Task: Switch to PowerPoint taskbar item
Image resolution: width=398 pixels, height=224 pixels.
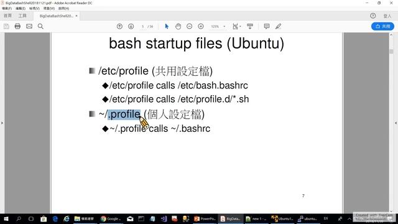Action: [x=205, y=218]
